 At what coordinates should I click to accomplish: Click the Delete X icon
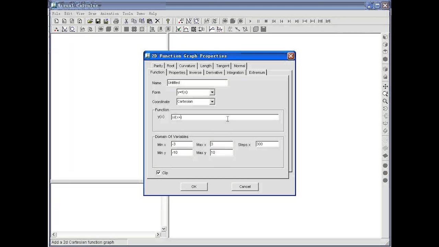point(157,21)
